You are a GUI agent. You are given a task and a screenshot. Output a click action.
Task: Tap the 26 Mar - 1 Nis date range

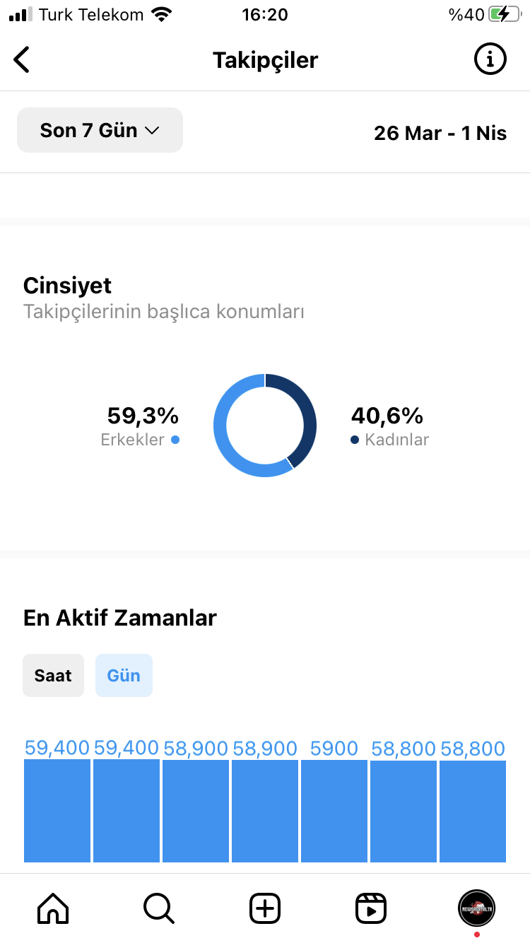click(x=440, y=133)
